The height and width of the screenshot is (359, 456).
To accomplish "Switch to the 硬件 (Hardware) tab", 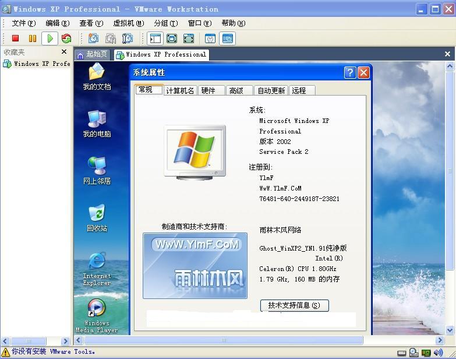I will (208, 90).
